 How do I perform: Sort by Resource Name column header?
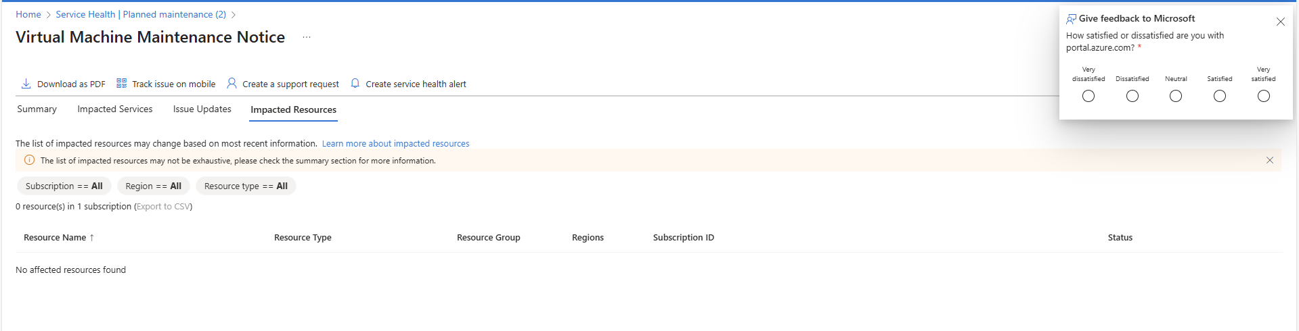55,237
